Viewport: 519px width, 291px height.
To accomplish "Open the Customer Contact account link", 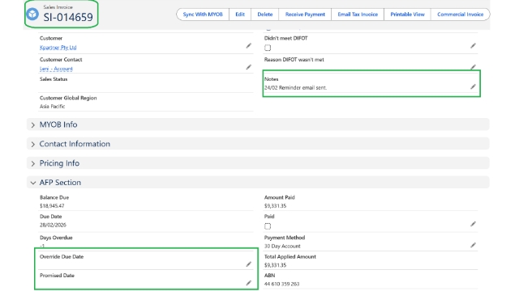I will [x=56, y=69].
